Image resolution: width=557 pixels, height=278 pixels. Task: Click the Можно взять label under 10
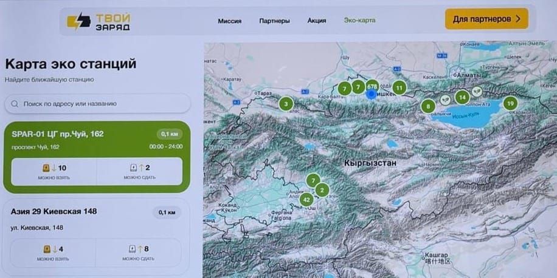[x=54, y=178]
